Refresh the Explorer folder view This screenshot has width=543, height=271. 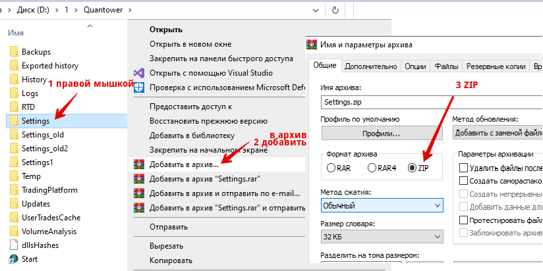(335, 10)
